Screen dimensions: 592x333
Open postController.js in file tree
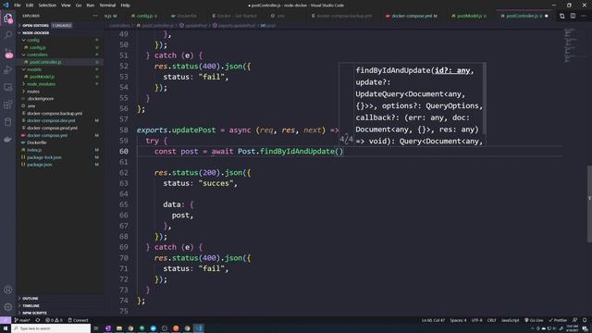click(45, 62)
